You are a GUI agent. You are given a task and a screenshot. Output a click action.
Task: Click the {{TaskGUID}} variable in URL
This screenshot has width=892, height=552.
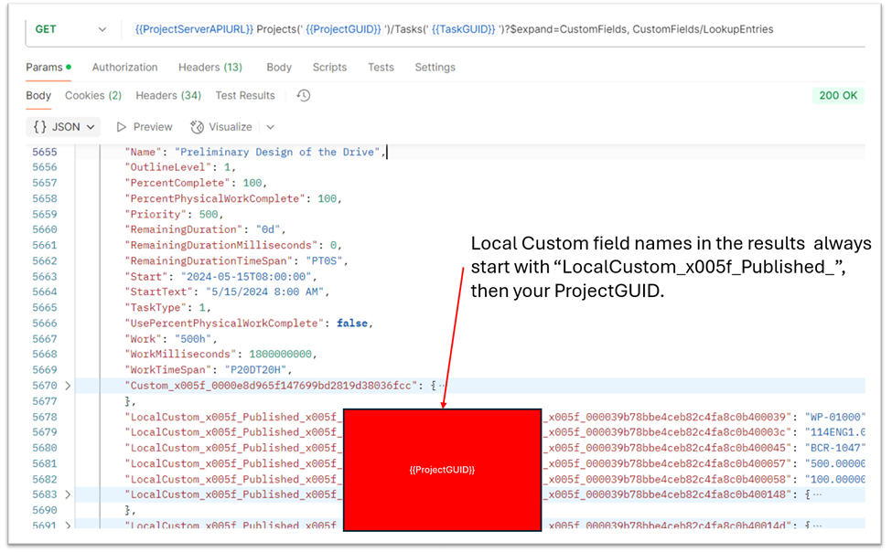click(463, 29)
